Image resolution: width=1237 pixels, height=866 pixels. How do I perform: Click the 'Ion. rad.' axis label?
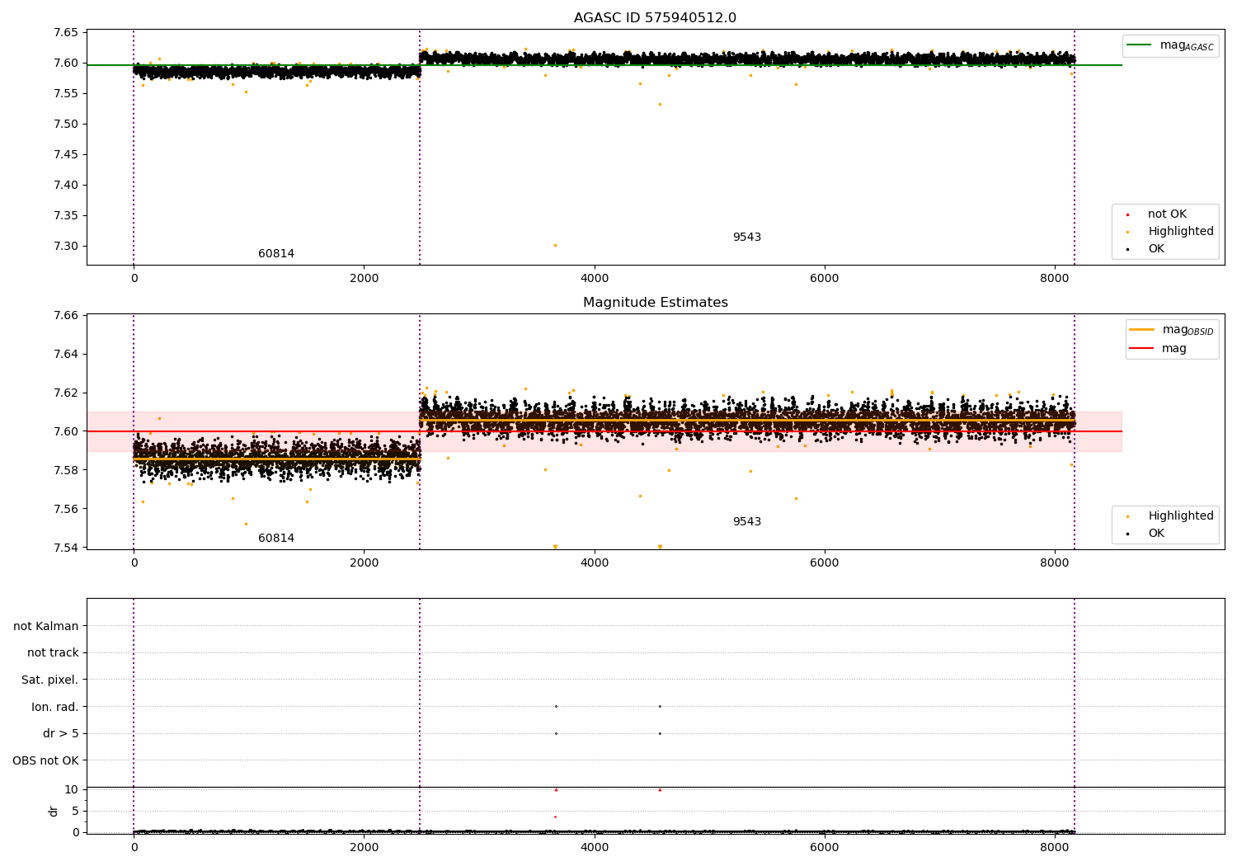(55, 708)
